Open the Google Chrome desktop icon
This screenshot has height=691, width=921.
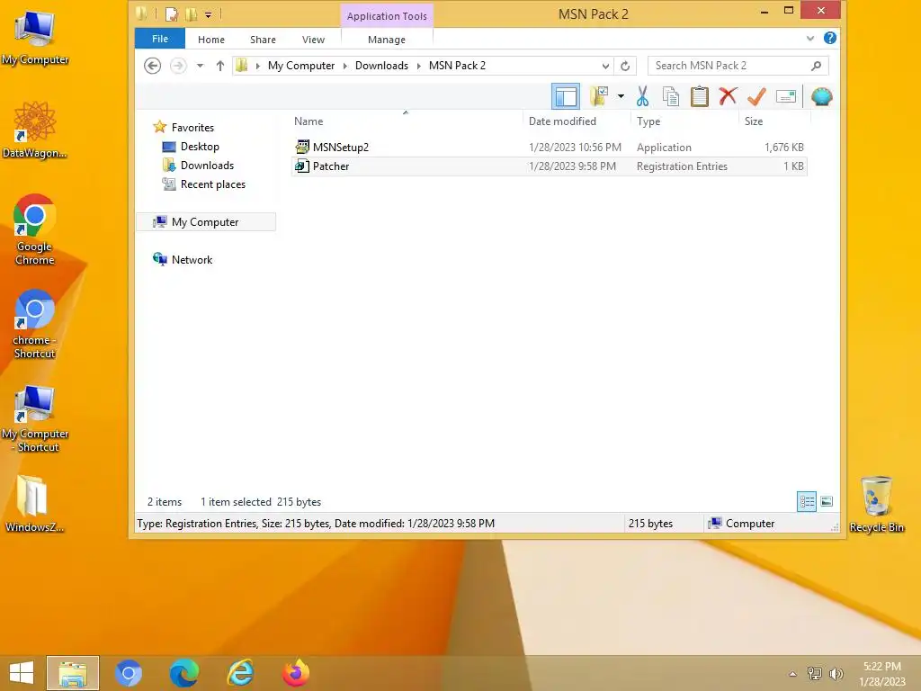point(35,229)
